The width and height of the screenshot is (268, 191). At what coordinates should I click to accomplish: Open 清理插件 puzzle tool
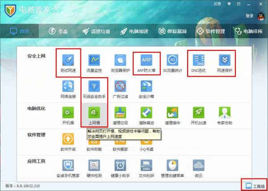(172, 116)
